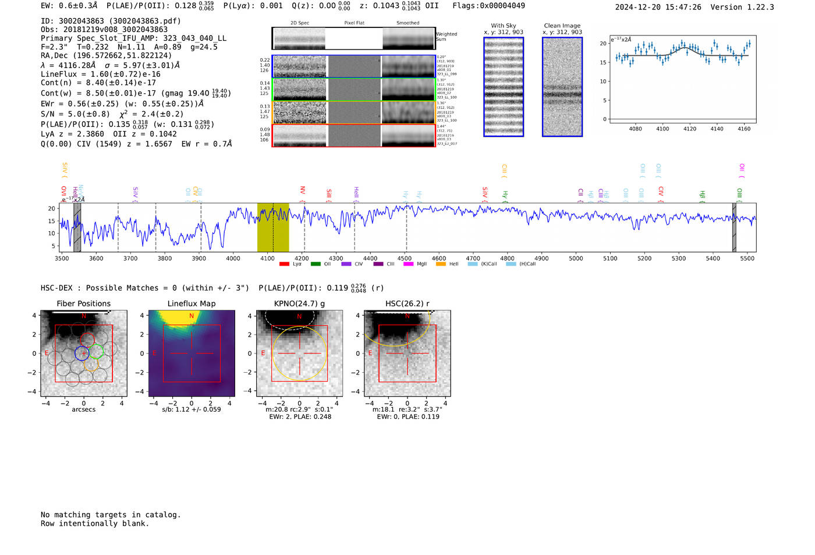Open the Clean Image thumbnail
The width and height of the screenshot is (815, 555).
click(x=562, y=87)
